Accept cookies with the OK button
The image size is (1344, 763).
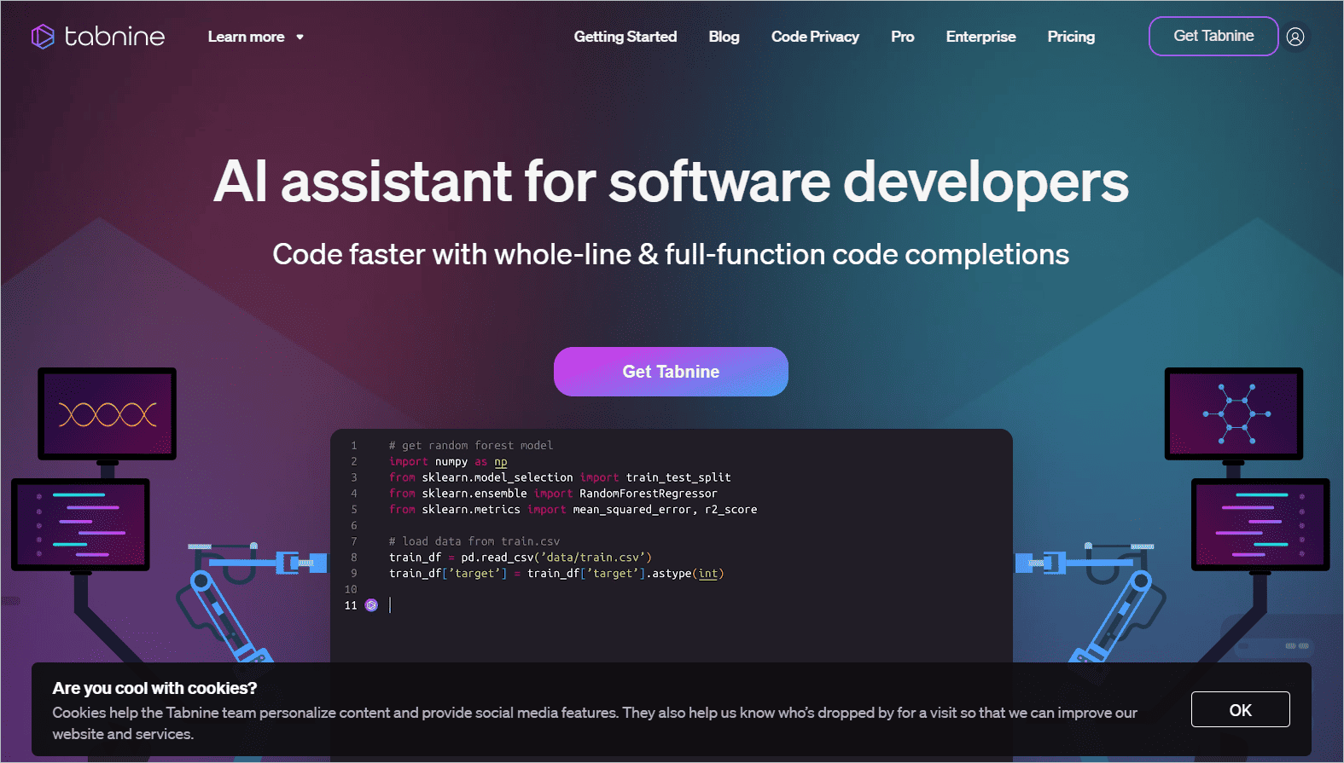pos(1240,709)
